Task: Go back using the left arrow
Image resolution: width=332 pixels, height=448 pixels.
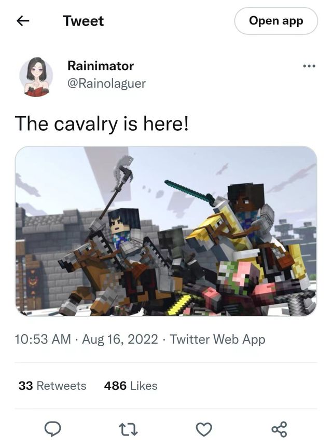Action: click(23, 21)
